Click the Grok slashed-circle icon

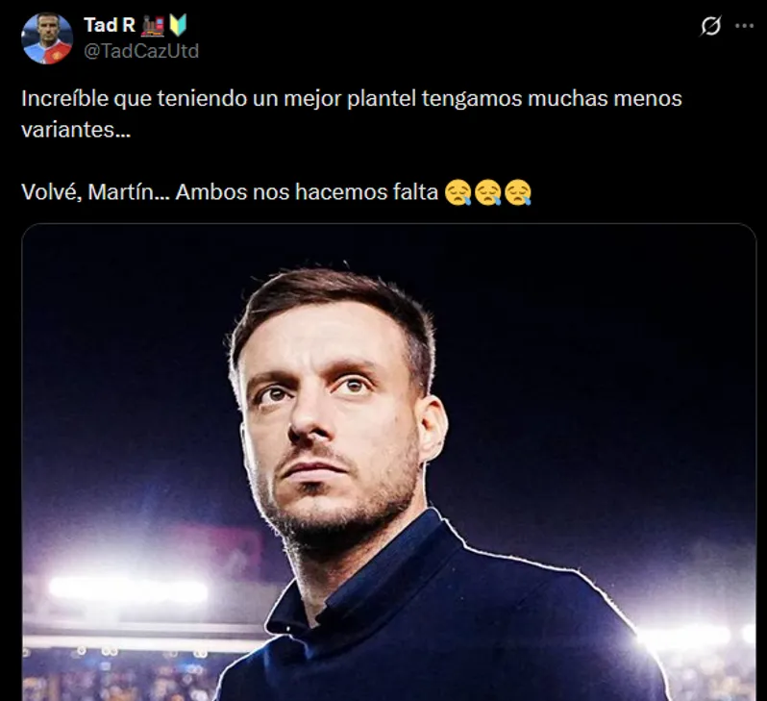pyautogui.click(x=710, y=27)
